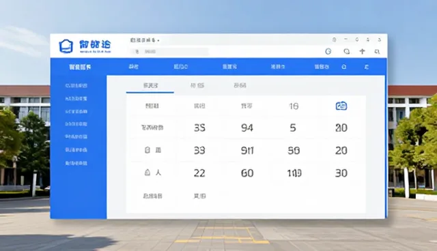Select the underlined active tab
This screenshot has width=437, height=251.
point(150,85)
